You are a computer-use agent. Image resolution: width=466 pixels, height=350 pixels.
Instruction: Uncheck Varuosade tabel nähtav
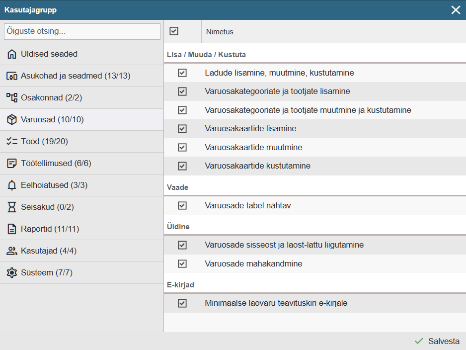click(182, 205)
